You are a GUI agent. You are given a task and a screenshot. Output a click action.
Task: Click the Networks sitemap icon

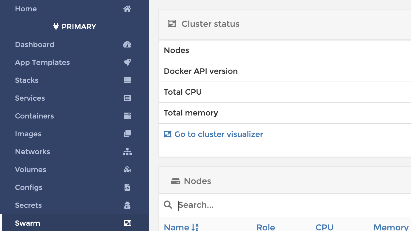click(x=127, y=152)
